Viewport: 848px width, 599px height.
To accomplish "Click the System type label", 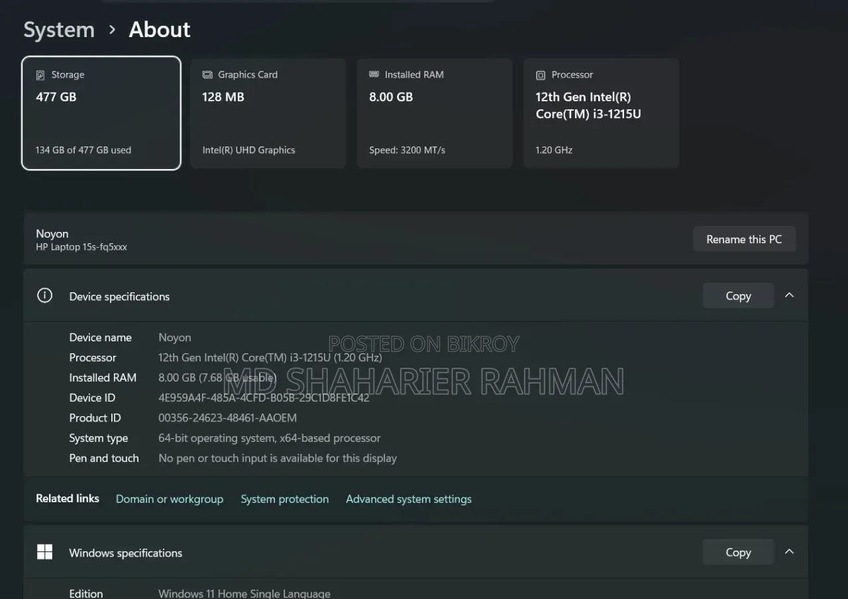I will click(x=99, y=438).
